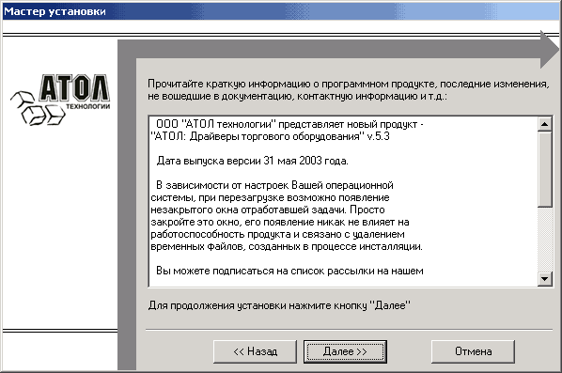
Task: Click the hint "Для продолжения установки нажмите кнопку"
Action: pyautogui.click(x=279, y=305)
